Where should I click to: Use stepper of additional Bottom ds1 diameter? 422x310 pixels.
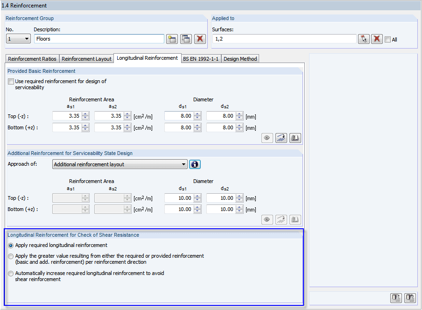point(197,209)
